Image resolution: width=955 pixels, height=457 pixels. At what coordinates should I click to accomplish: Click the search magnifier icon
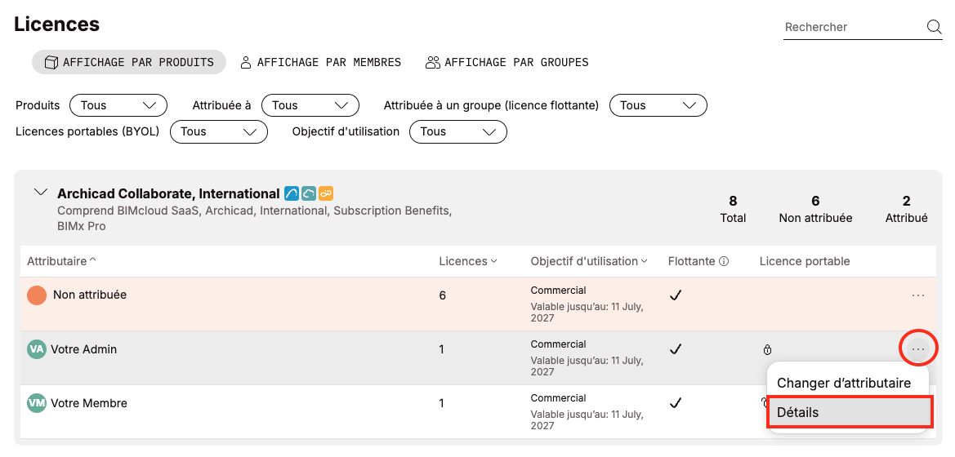tap(934, 27)
